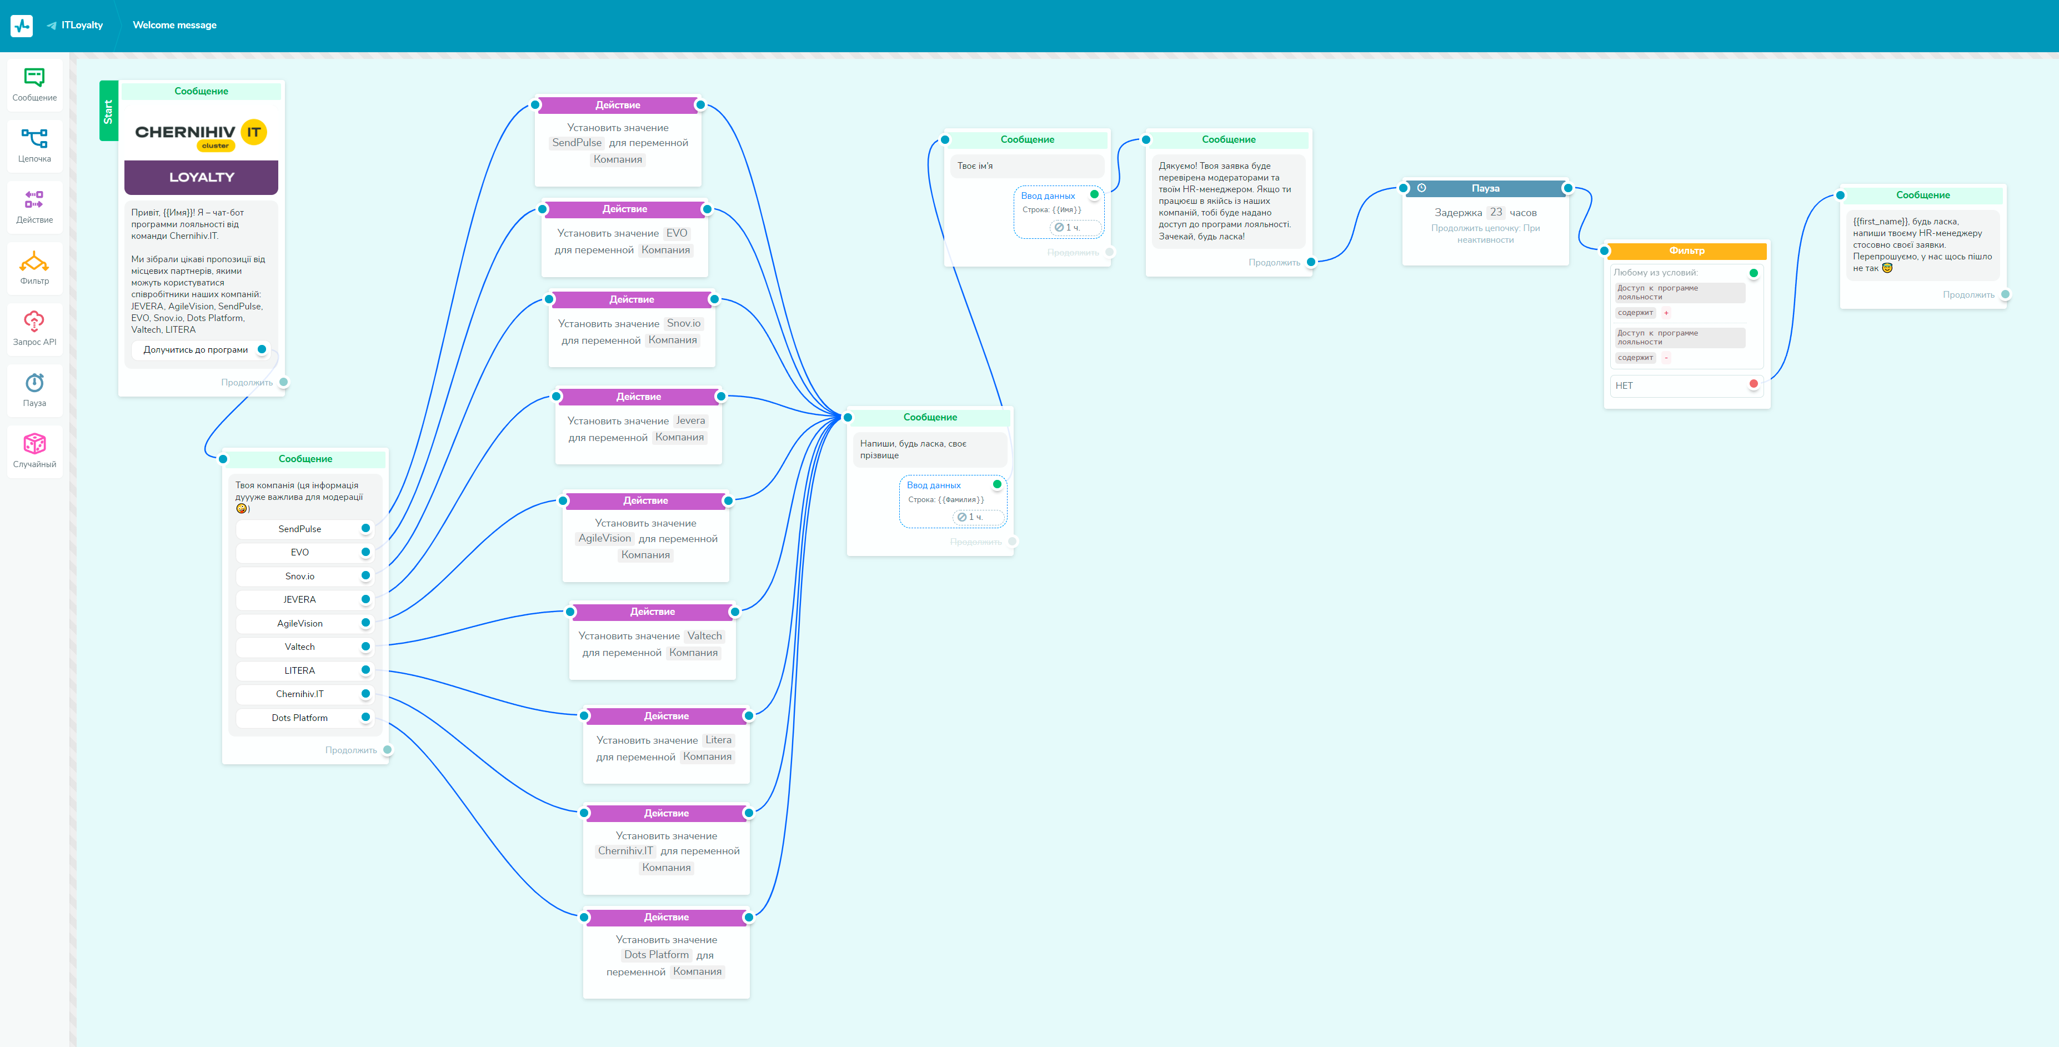Screen dimensions: 2059x1047
Task: Open ITLoyalty bot breadcrumb
Action: point(75,26)
